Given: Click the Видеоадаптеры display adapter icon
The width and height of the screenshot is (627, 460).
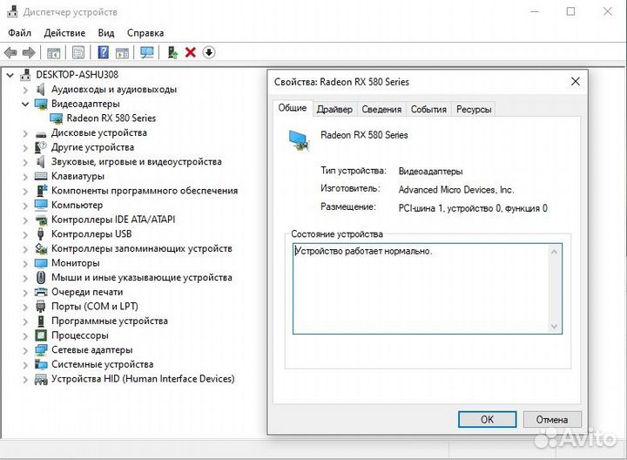Looking at the screenshot, I should (41, 104).
